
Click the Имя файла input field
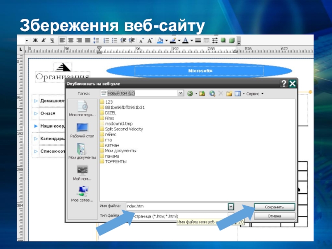(x=177, y=206)
